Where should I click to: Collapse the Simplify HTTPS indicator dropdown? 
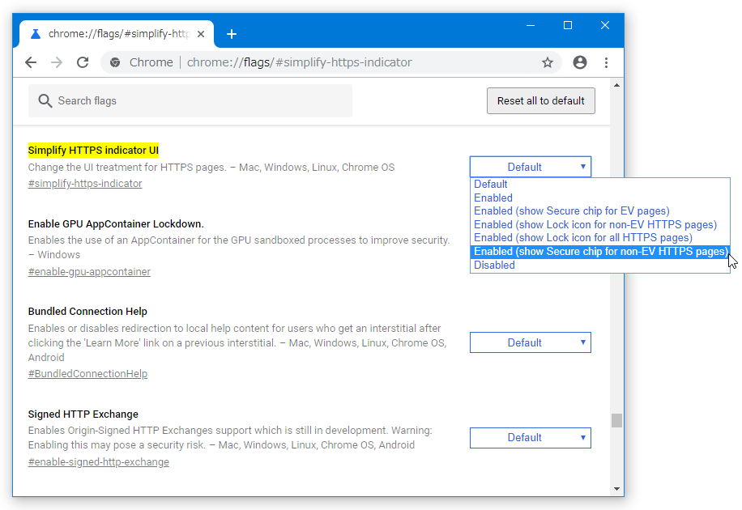[531, 167]
